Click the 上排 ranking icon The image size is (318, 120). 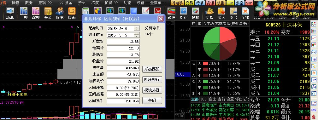coord(24,13)
